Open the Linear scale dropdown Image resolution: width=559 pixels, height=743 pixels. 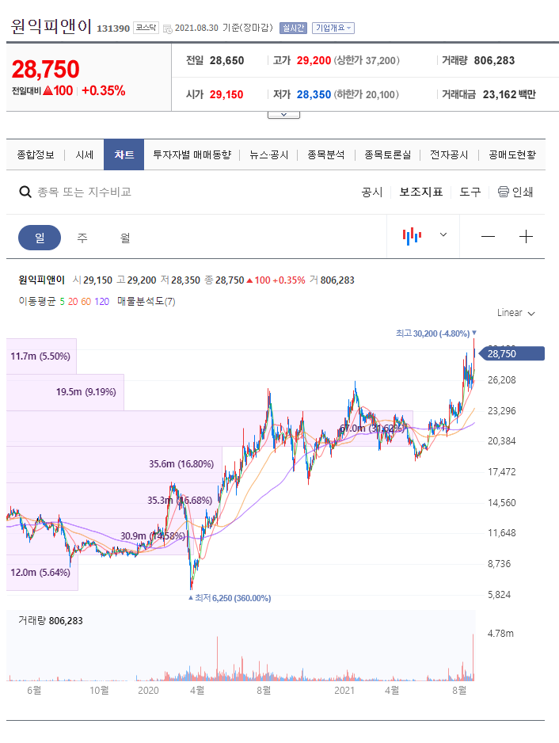(x=516, y=313)
